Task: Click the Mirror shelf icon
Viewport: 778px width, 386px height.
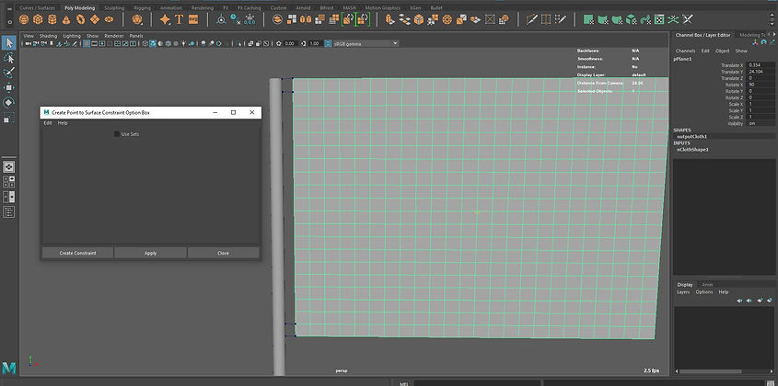Action: [306, 19]
